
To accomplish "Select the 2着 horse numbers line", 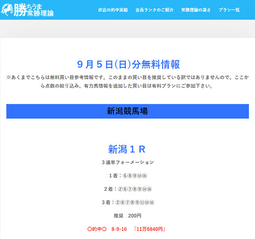I will coord(128,189).
